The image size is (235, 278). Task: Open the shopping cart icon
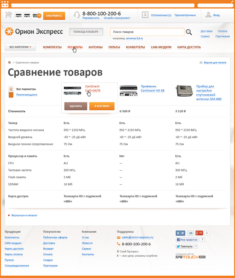(9, 15)
